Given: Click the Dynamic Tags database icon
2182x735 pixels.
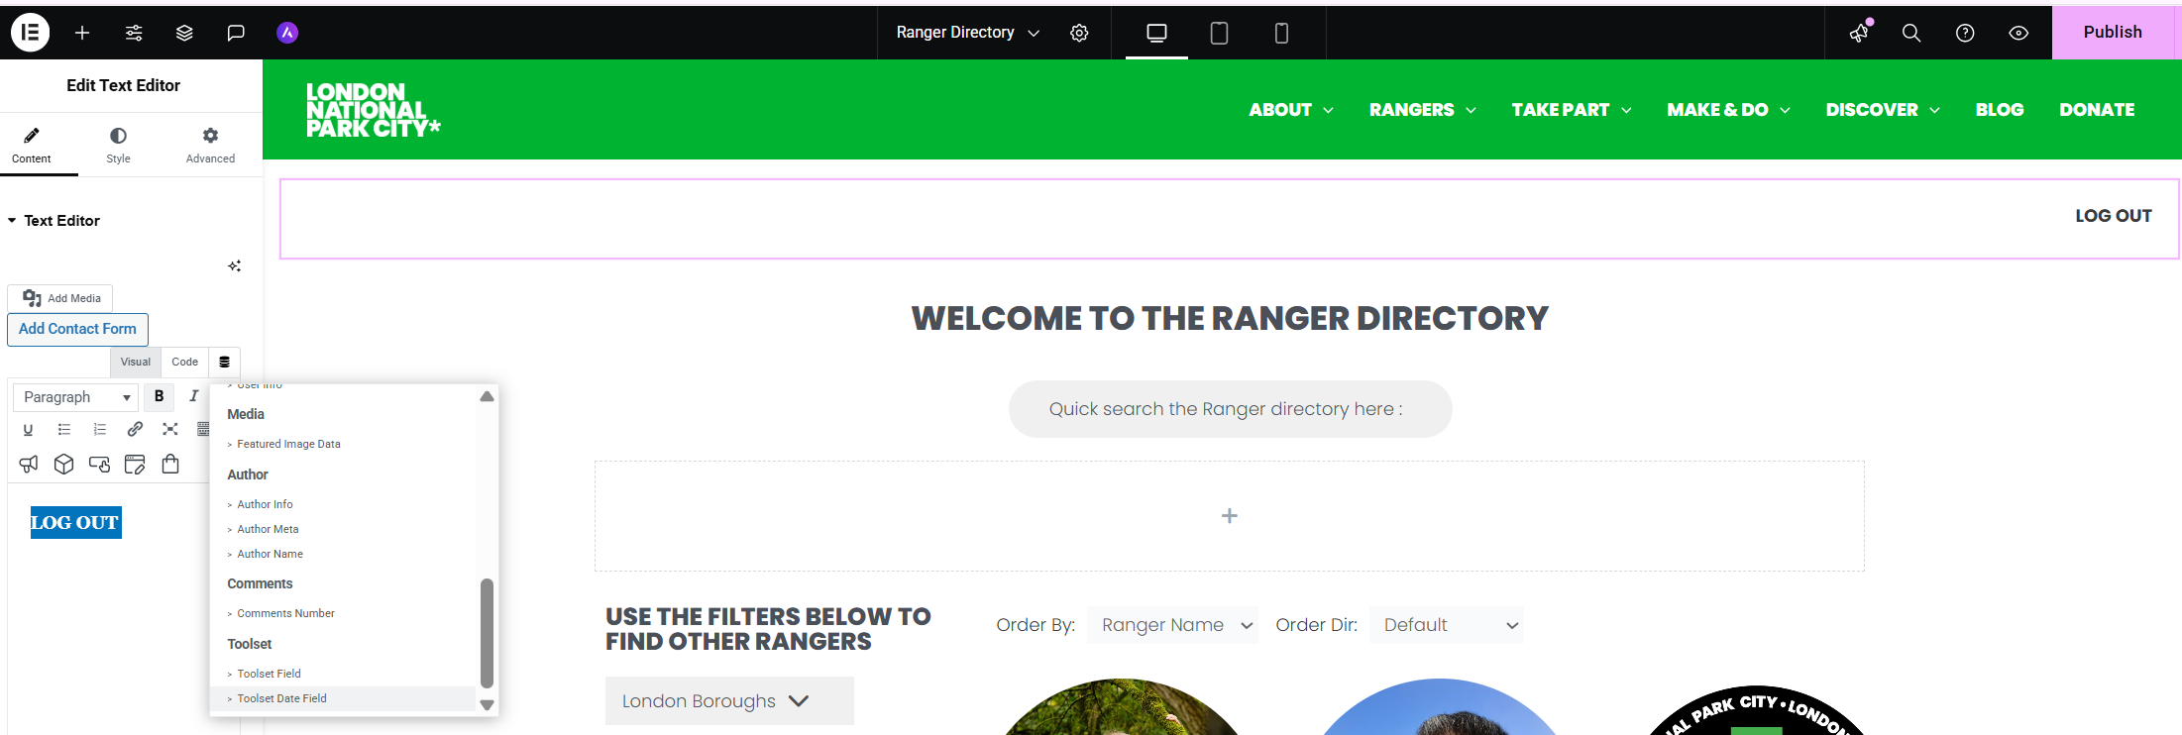Looking at the screenshot, I should coord(225,363).
